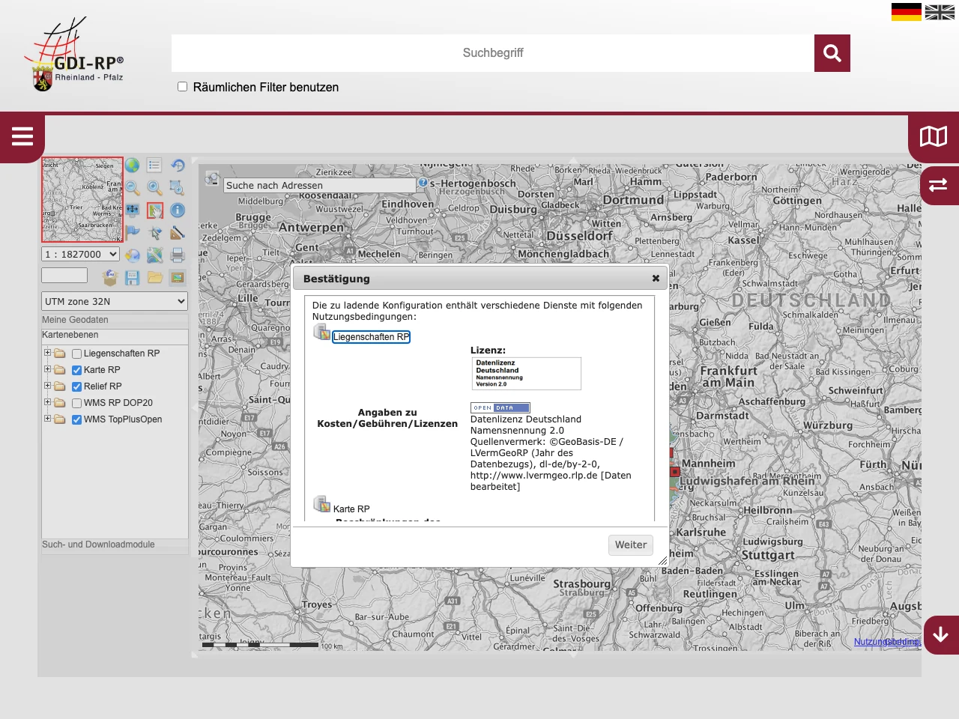Uncheck the Relief RP layer
The height and width of the screenshot is (719, 959).
click(x=76, y=386)
